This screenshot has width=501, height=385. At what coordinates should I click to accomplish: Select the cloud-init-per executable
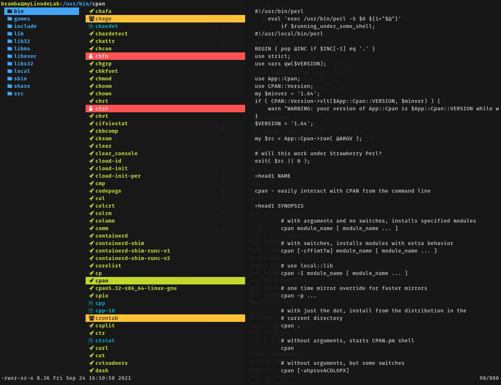118,176
